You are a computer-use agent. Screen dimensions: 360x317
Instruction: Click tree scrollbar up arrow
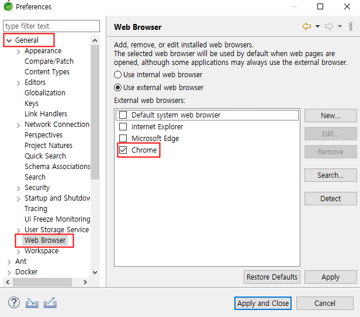click(95, 40)
